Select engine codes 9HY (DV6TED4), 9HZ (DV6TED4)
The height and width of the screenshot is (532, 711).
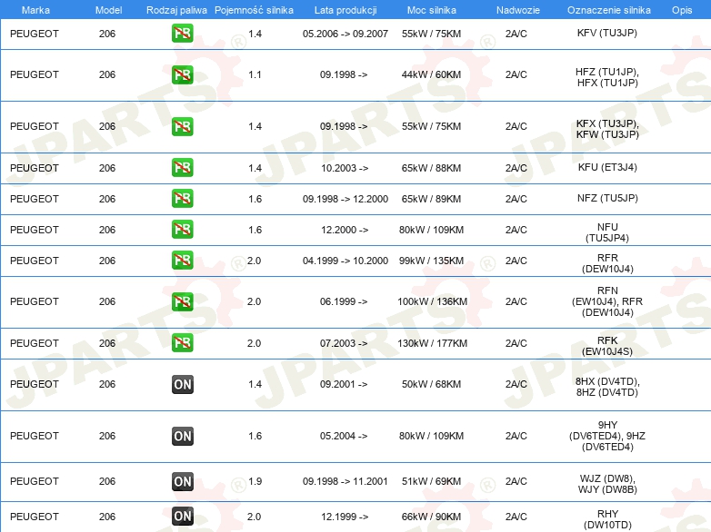click(607, 436)
